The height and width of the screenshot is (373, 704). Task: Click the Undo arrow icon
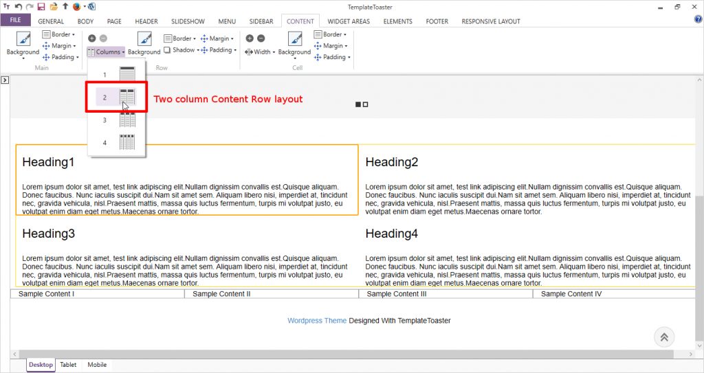19,7
